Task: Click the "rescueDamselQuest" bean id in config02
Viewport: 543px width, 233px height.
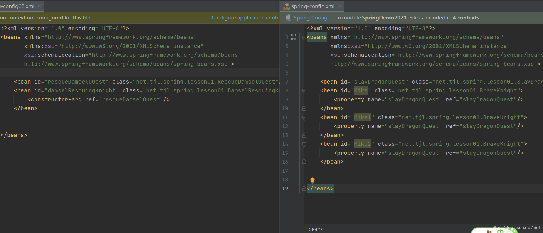Action: 77,82
